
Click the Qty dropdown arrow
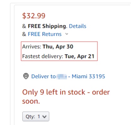pyautogui.click(x=45, y=116)
